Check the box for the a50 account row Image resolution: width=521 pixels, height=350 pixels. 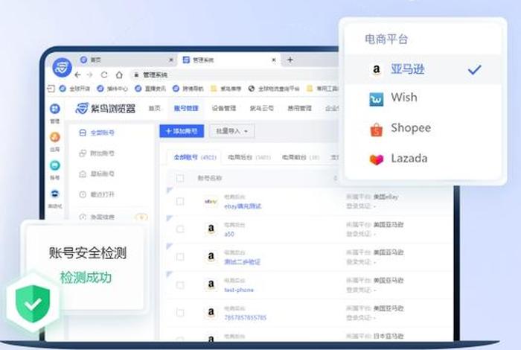tap(179, 229)
